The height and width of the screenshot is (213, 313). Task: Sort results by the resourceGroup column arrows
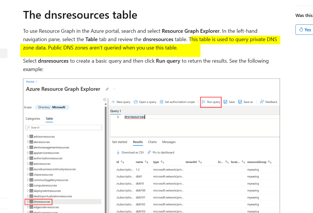click(270, 162)
